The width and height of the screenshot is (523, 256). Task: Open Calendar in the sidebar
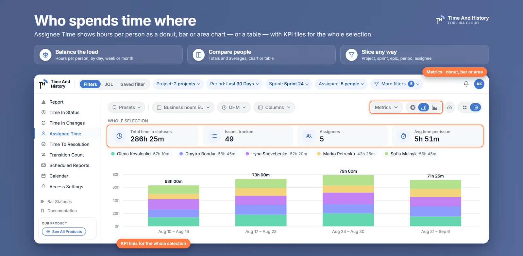coord(59,176)
